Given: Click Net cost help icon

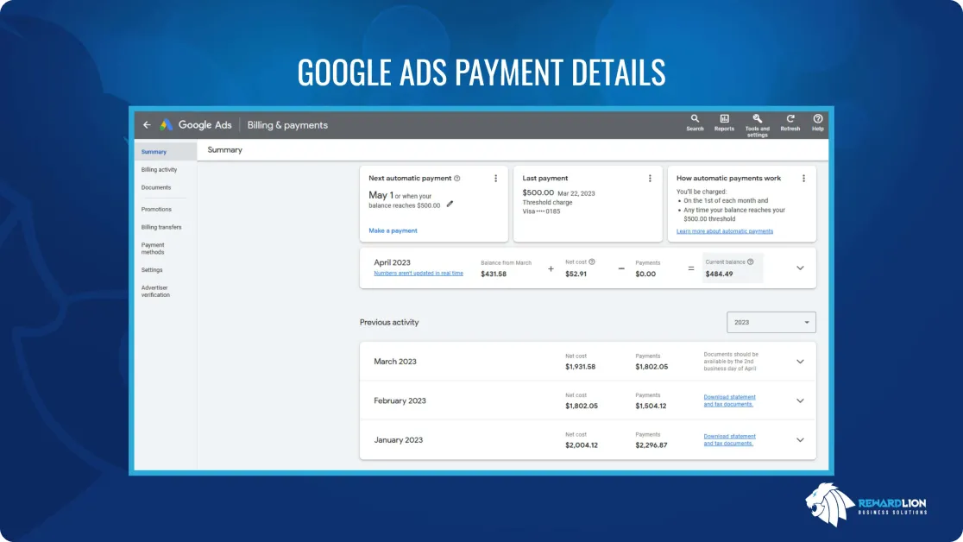Looking at the screenshot, I should point(592,262).
